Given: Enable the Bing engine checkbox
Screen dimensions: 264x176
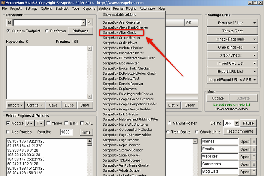Looking at the screenshot, I should pos(66,123).
